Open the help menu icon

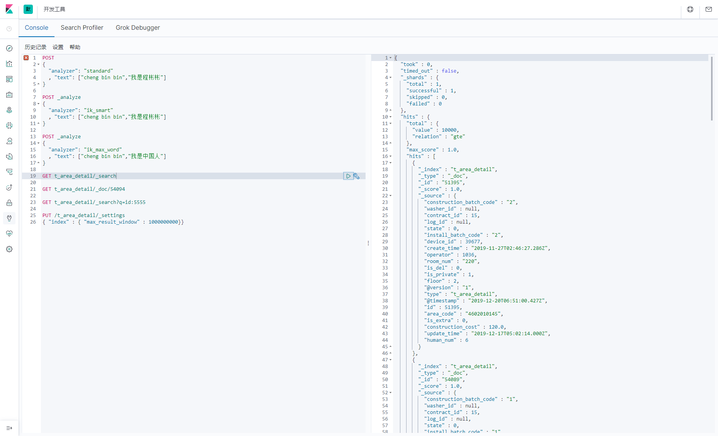690,9
